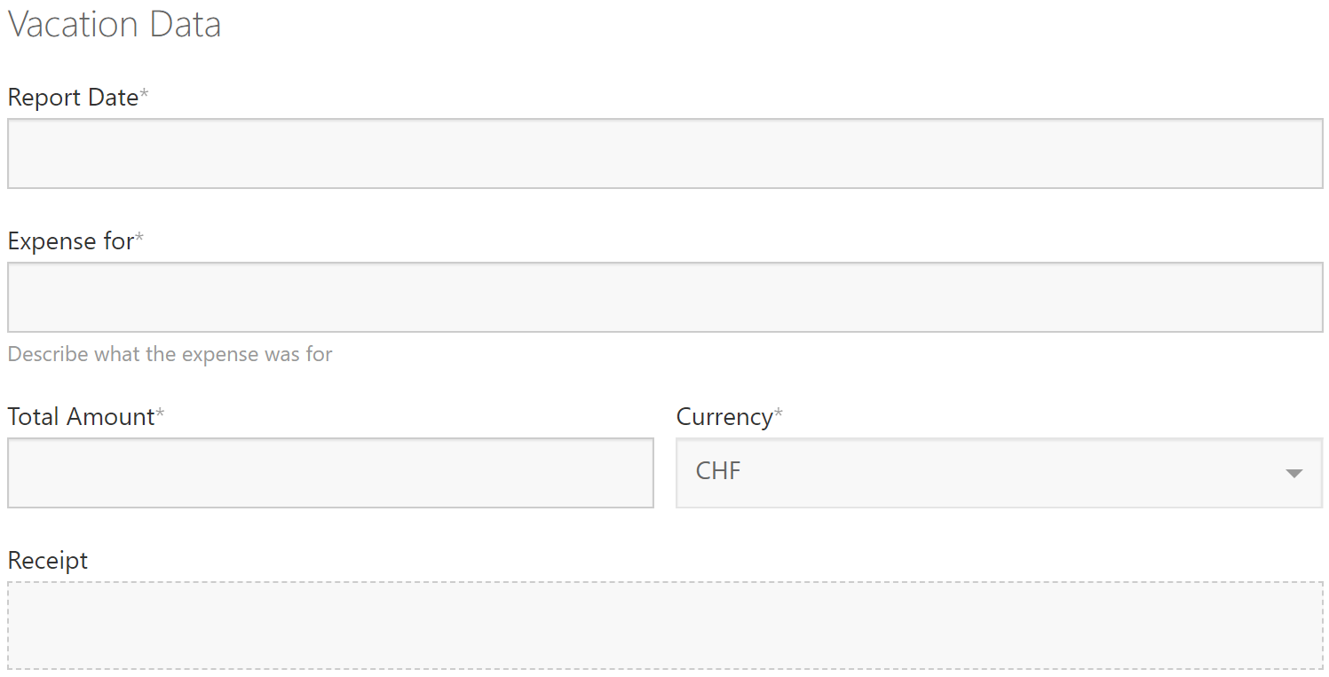Click the asterisk after Total Amount label
The image size is (1329, 677).
click(160, 414)
